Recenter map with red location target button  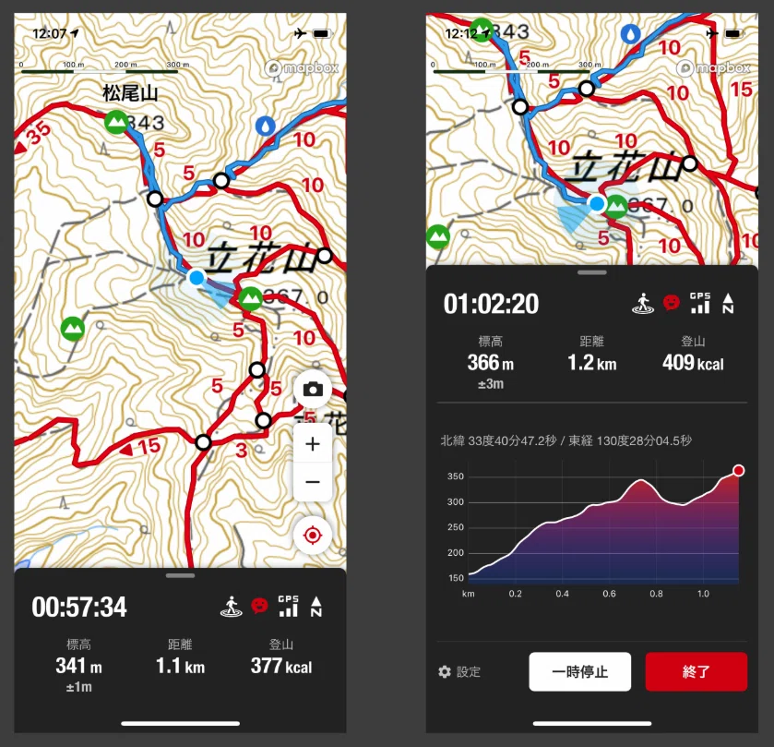pyautogui.click(x=313, y=535)
